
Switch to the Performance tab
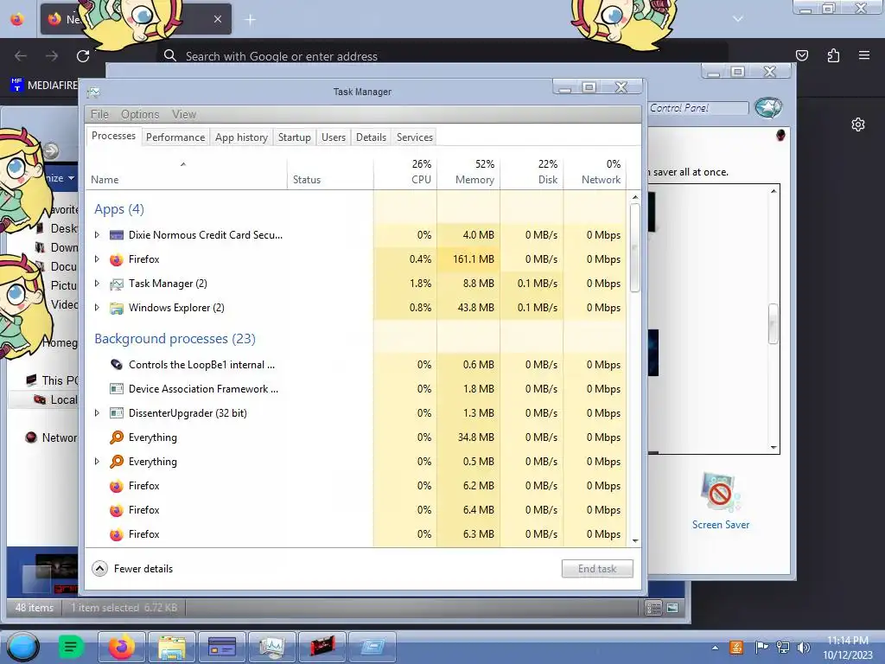[x=175, y=137]
